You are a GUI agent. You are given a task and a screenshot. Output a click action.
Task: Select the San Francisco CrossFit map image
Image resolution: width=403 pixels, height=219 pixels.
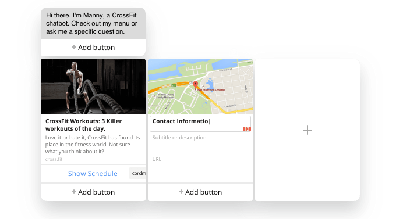[x=200, y=86]
